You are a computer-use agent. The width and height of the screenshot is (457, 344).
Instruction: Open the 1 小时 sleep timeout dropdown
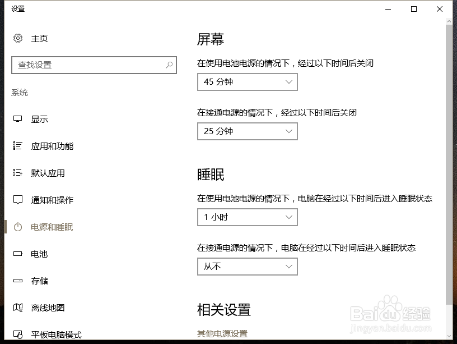247,217
